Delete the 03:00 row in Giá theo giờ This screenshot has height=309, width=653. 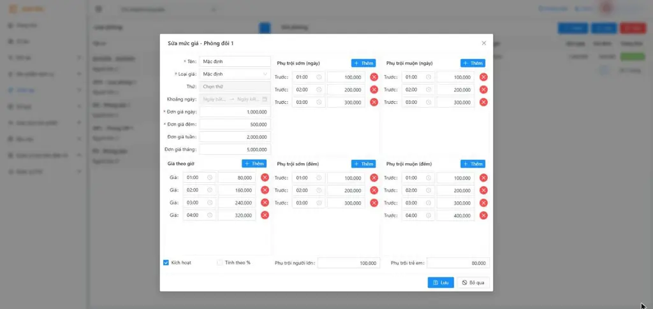pyautogui.click(x=265, y=203)
